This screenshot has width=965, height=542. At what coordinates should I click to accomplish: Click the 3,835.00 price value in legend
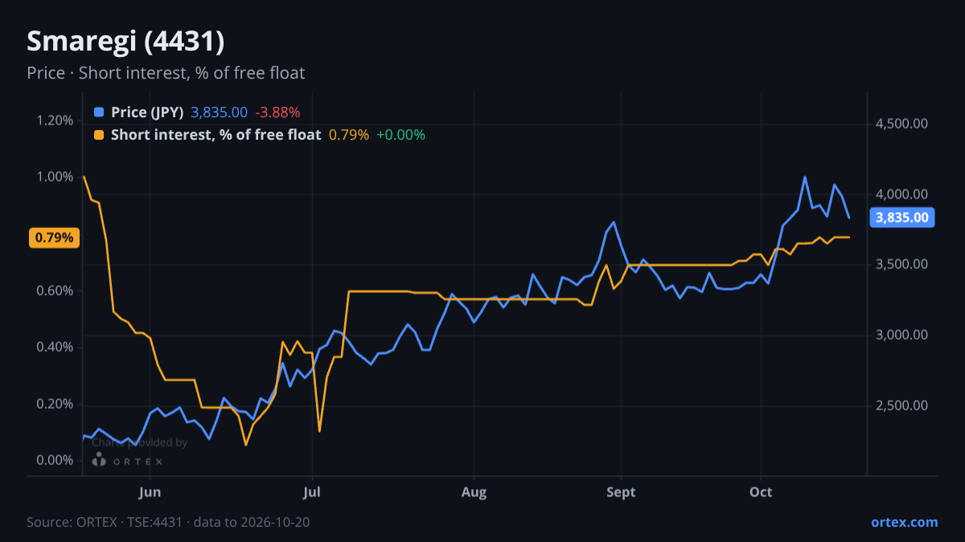219,112
